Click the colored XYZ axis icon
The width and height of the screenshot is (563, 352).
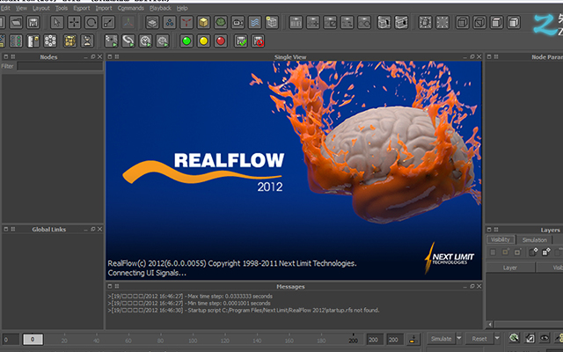[x=128, y=22]
